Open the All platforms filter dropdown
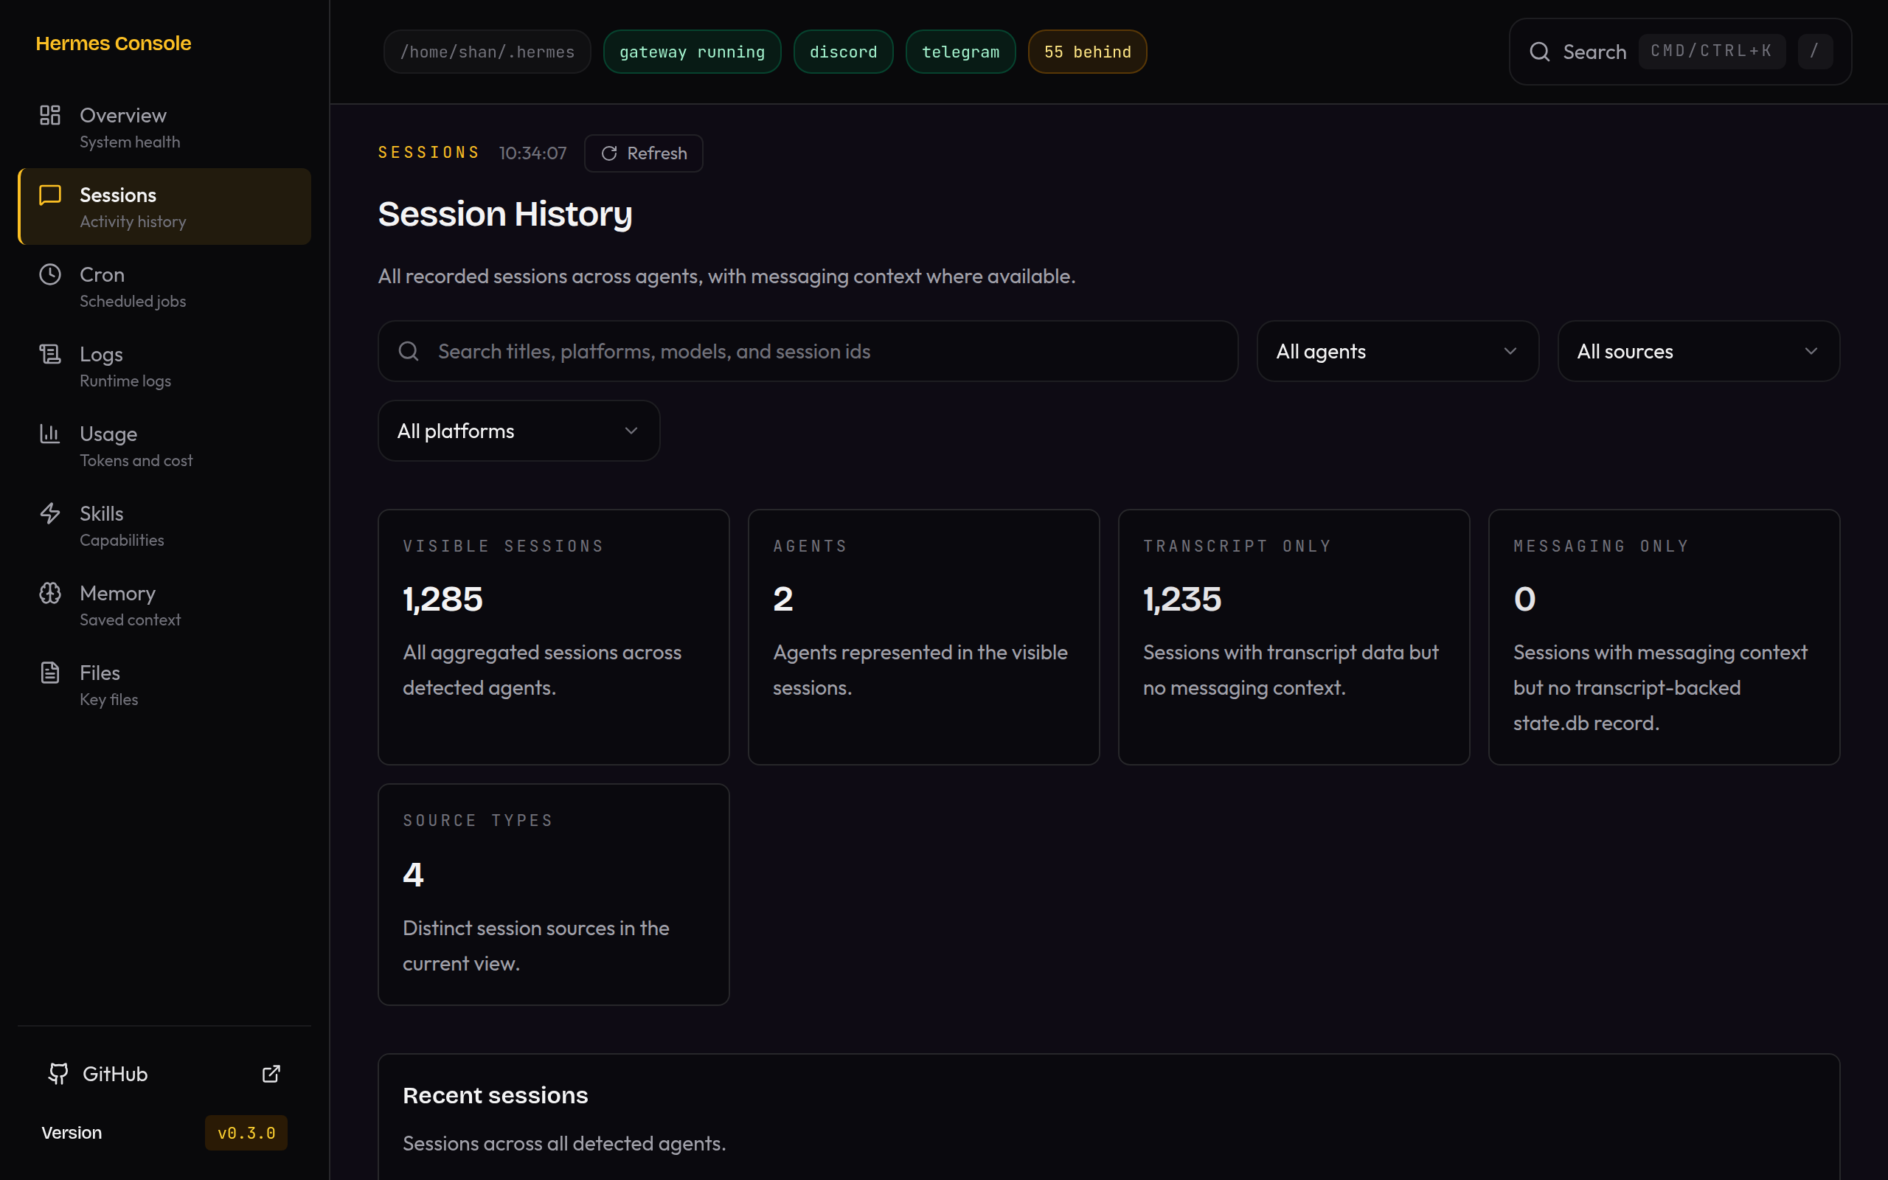Image resolution: width=1888 pixels, height=1180 pixels. coord(518,431)
